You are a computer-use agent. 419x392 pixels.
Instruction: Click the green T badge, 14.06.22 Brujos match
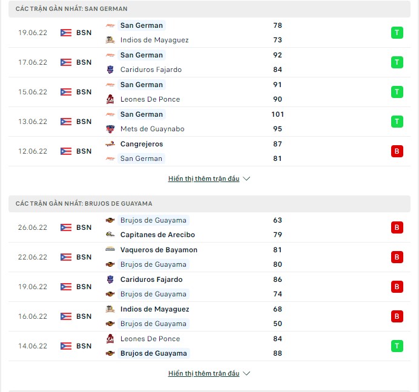(397, 346)
